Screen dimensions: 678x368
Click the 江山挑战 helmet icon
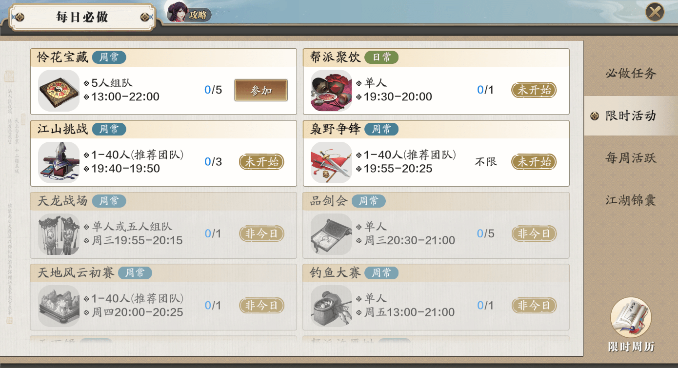point(59,162)
